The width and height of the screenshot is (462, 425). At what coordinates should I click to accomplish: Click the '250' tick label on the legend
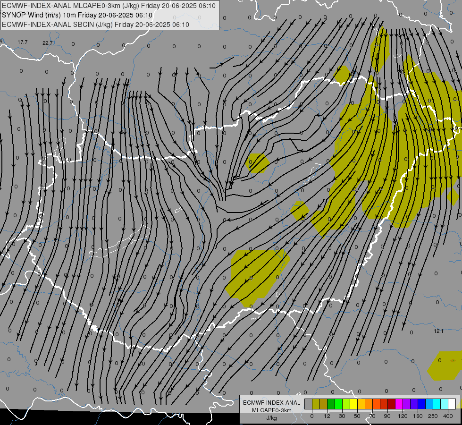click(433, 416)
